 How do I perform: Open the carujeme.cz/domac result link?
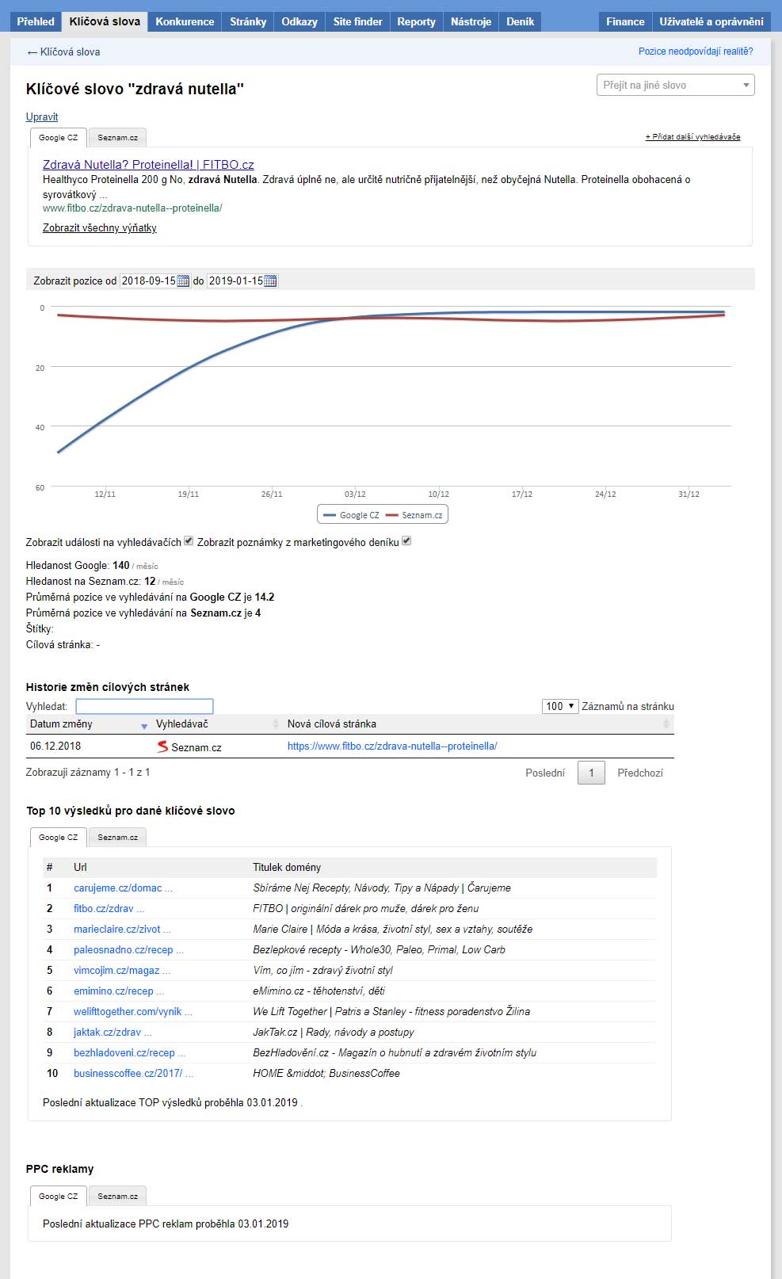tap(123, 888)
